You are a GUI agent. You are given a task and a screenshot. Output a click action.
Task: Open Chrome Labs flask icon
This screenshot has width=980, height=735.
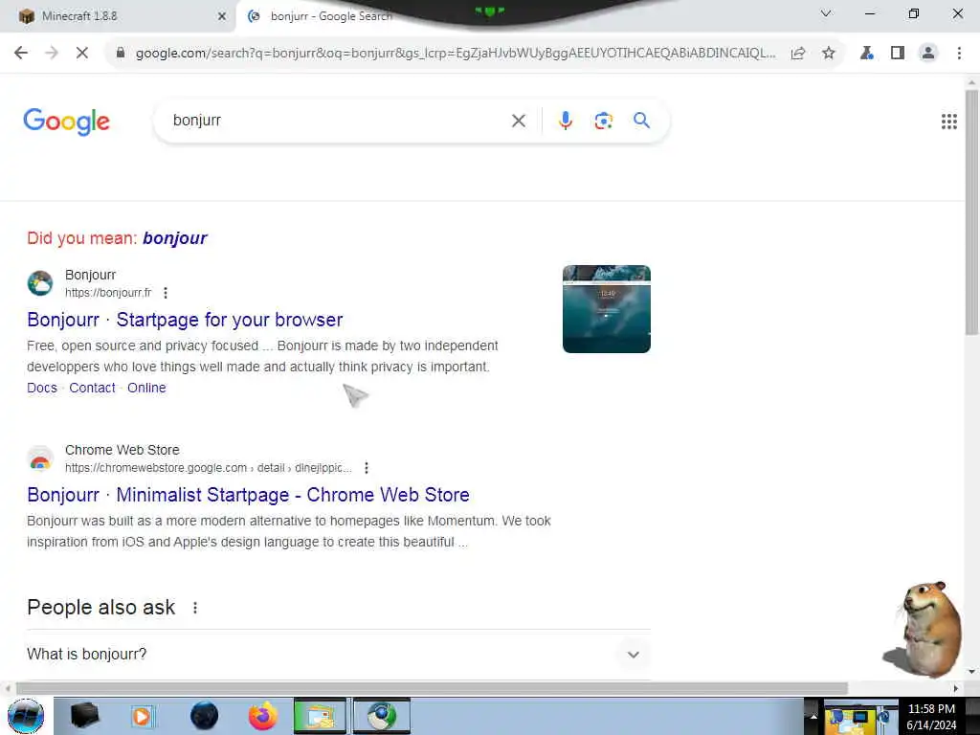(x=867, y=54)
